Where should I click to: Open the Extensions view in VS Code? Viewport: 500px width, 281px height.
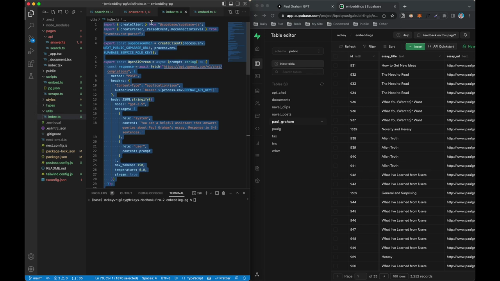pyautogui.click(x=31, y=64)
